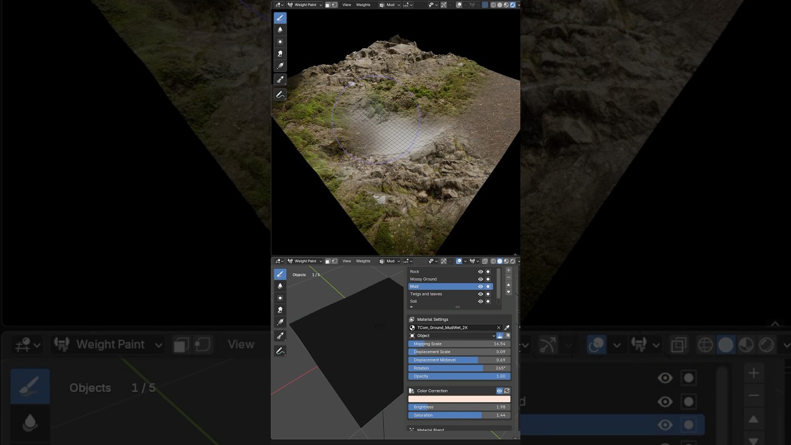Toggle Color Correction visibility eye
The width and height of the screenshot is (791, 445).
click(499, 391)
